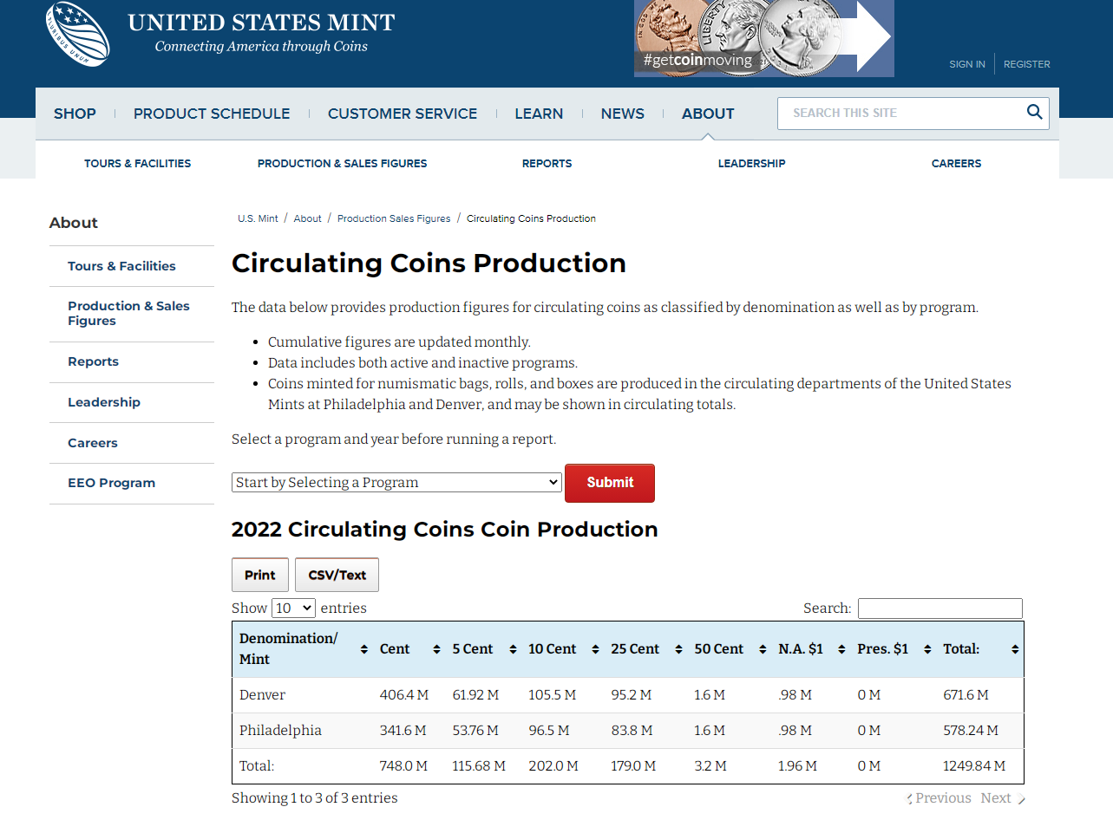Click the 202.0 M ten cent total
Viewport: 1113px width, 820px height.
[x=553, y=766]
